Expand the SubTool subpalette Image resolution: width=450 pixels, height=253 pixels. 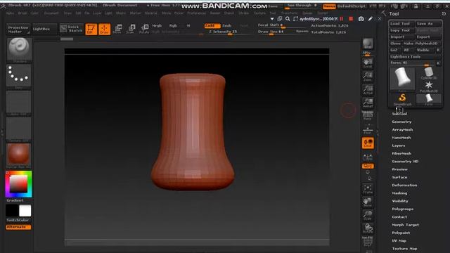point(399,114)
